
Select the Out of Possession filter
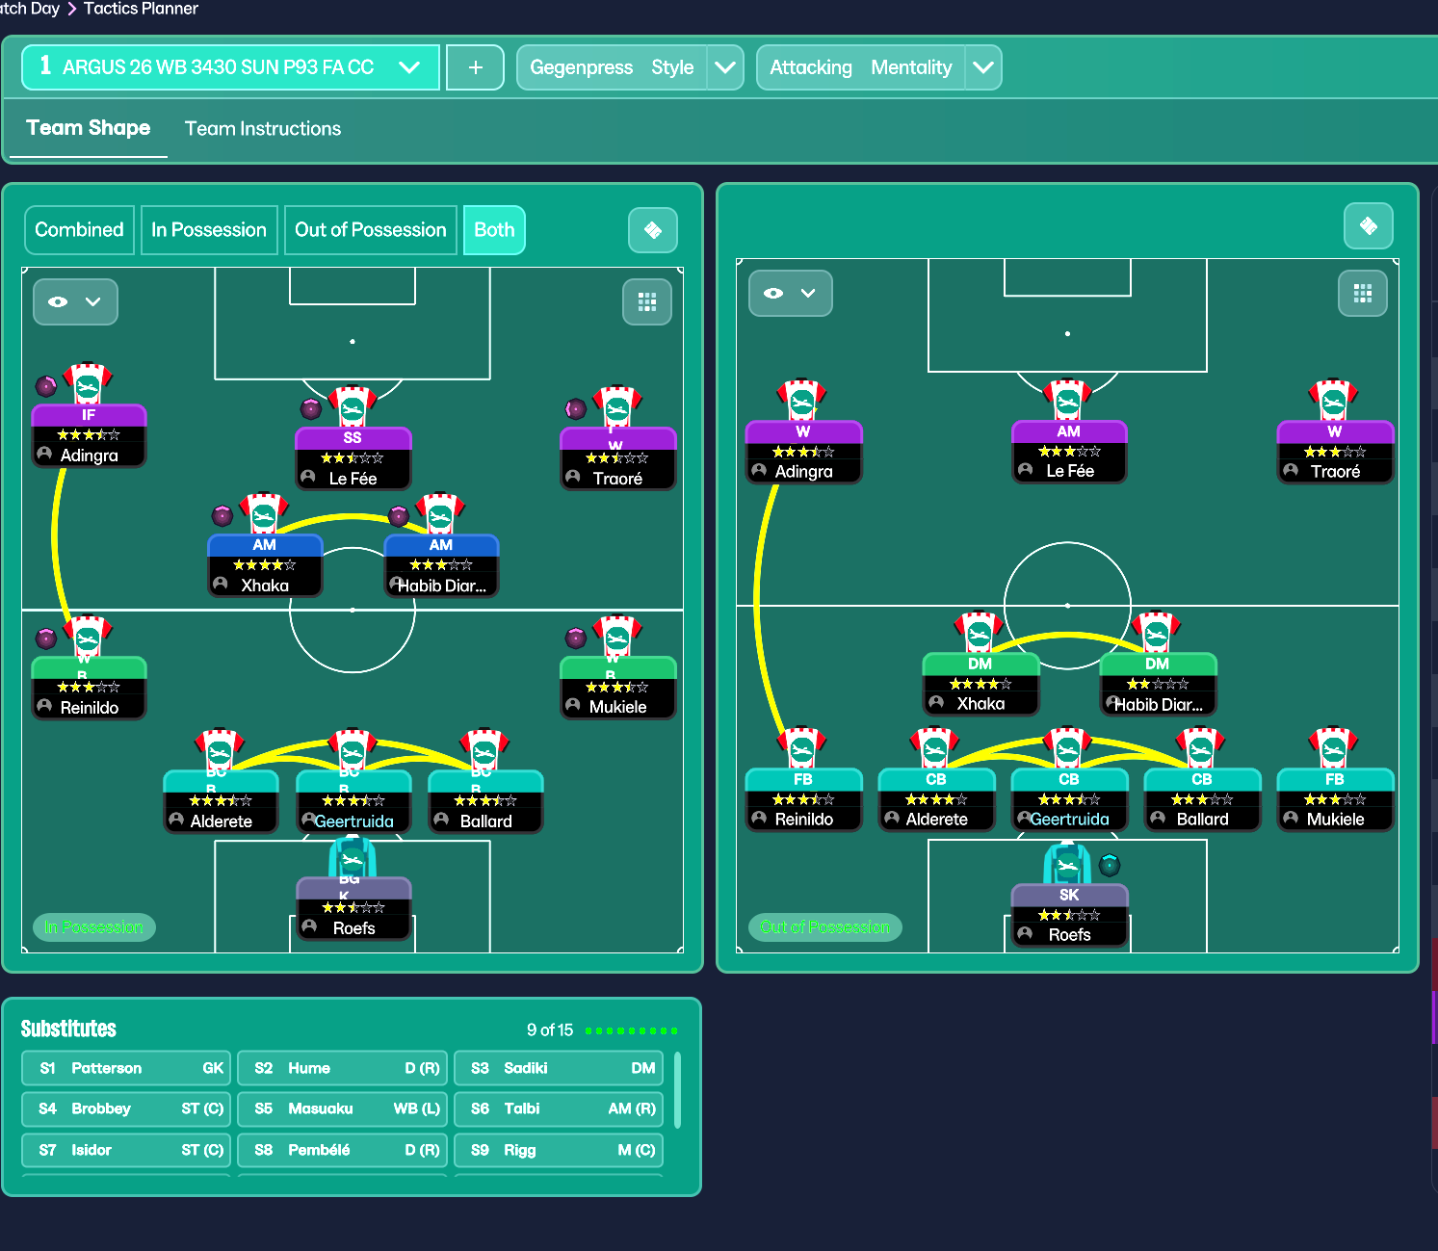pos(370,230)
